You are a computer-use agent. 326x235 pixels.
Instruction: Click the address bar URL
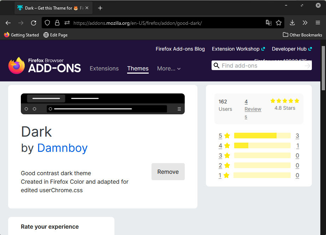(137, 23)
